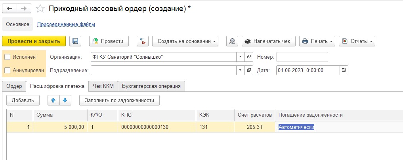Open Создать на основании dropdown menu

[x=185, y=41]
